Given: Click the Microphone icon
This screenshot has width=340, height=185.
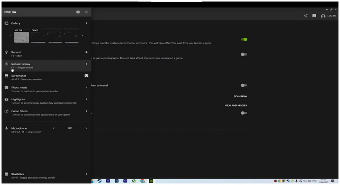Looking at the screenshot, I should click(x=6, y=128).
